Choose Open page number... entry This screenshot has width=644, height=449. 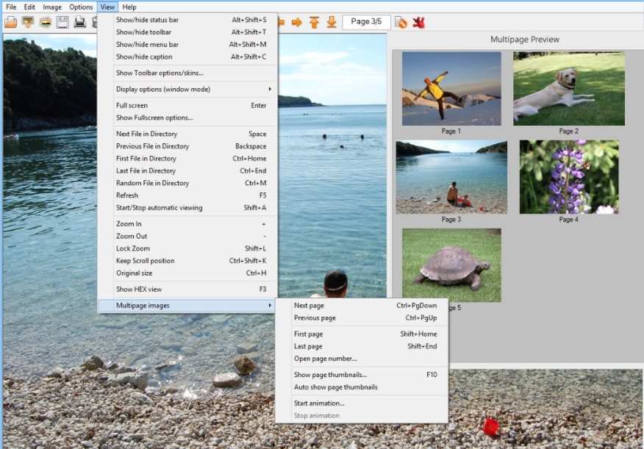point(362,359)
